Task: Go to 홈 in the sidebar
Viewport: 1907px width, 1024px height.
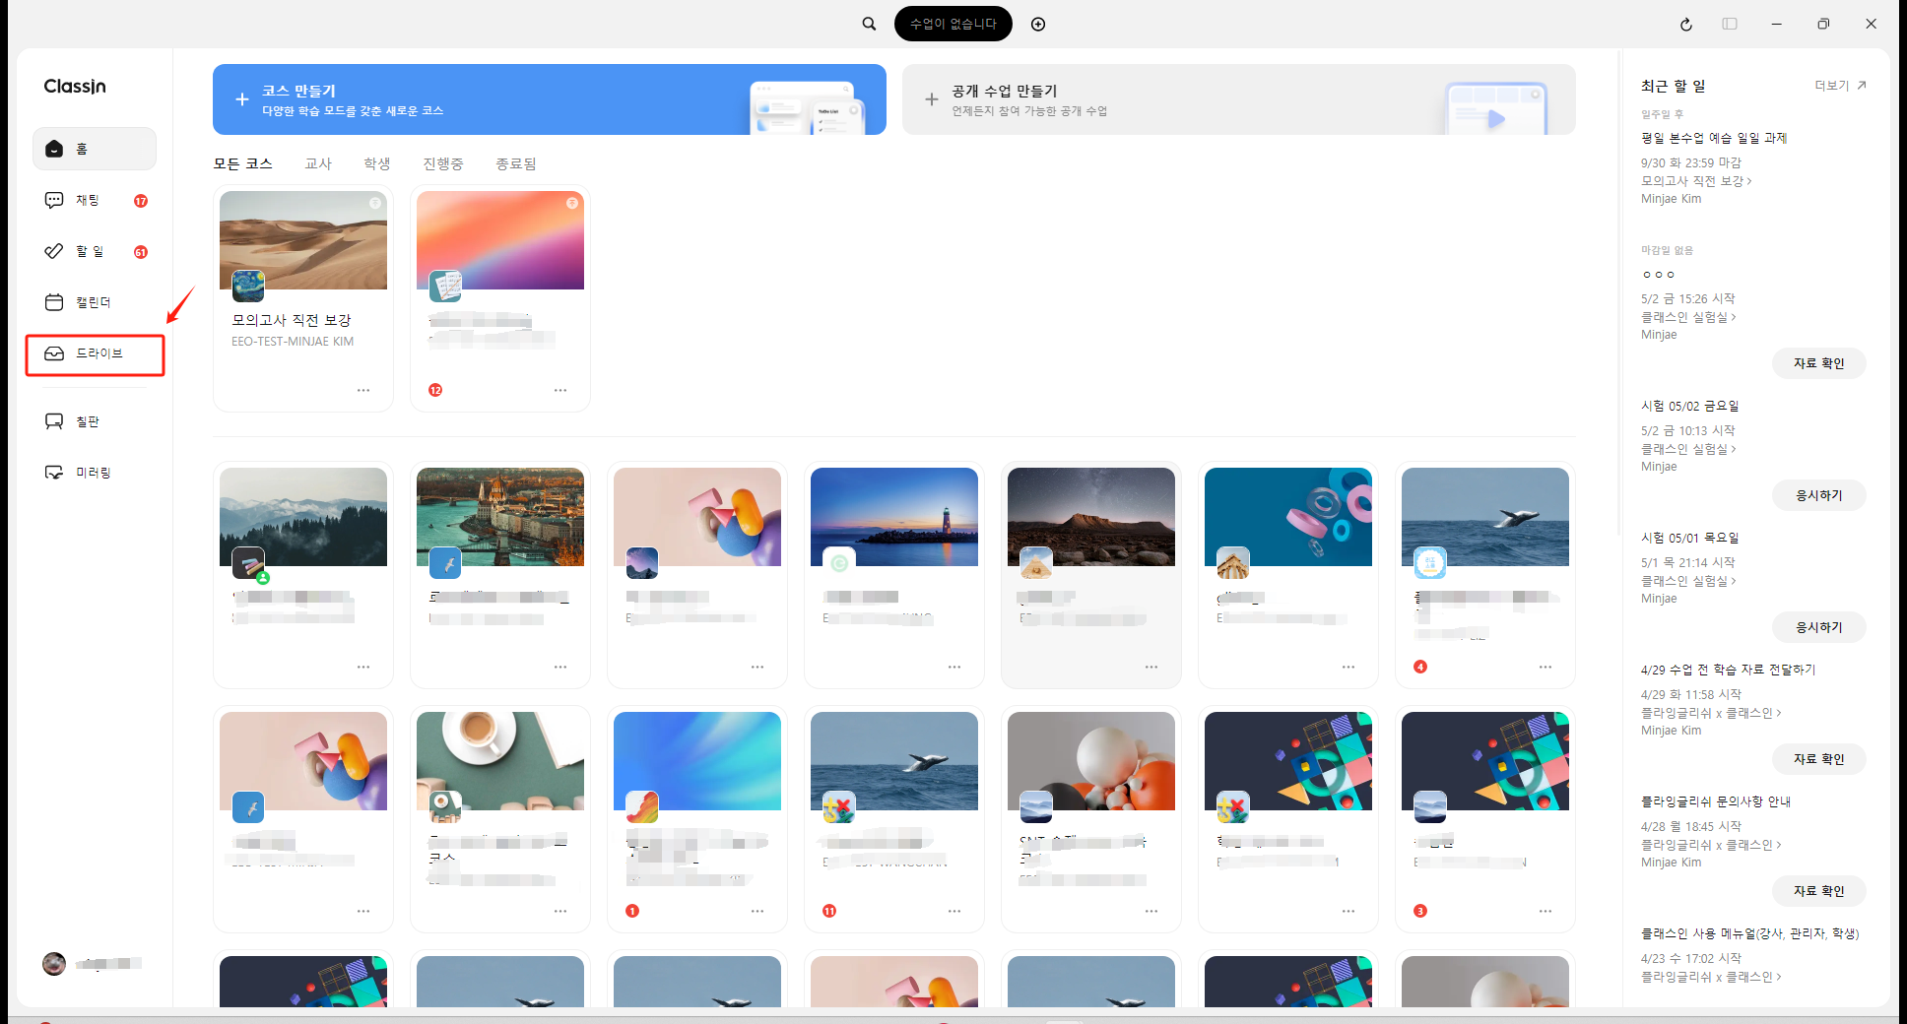Action: (95, 149)
